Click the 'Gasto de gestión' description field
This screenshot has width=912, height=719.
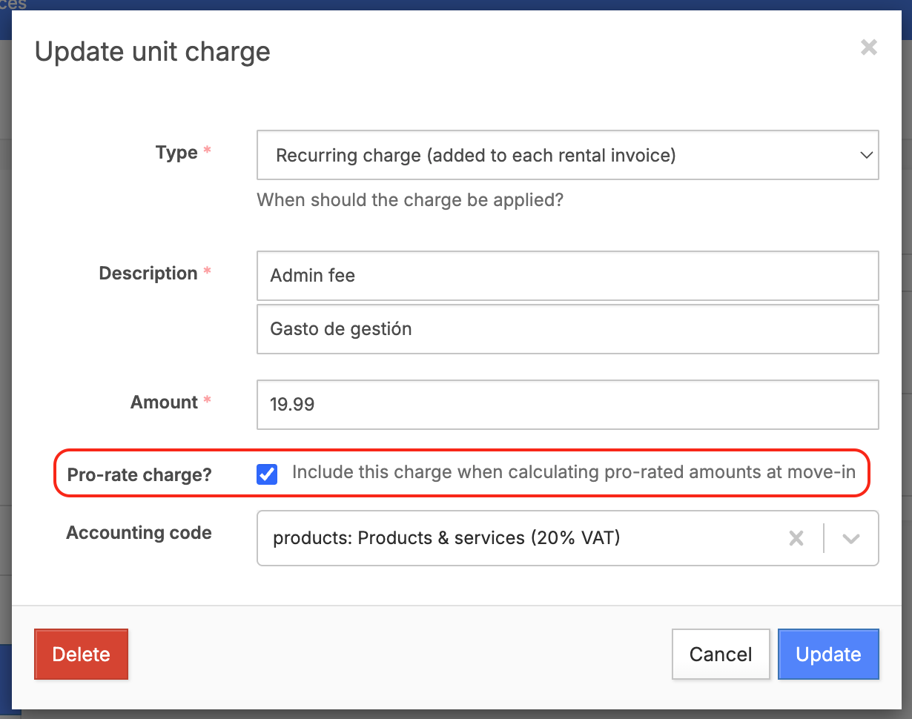click(567, 329)
